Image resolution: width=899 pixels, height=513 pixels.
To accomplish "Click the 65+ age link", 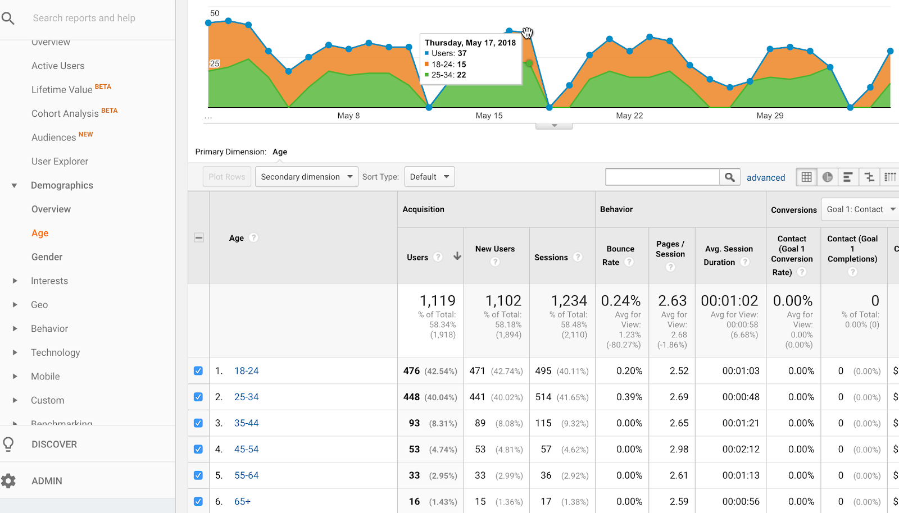I will tap(242, 501).
